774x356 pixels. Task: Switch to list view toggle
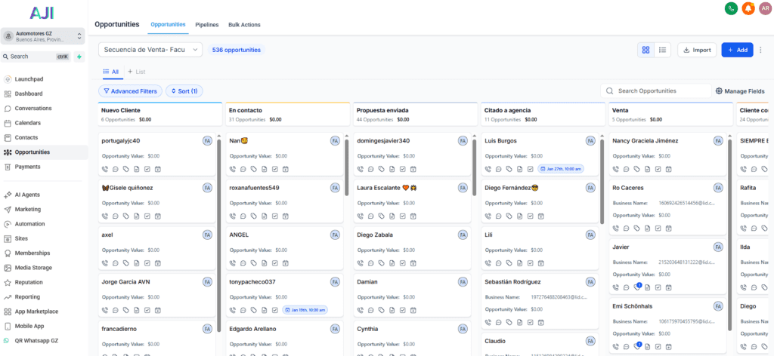click(x=662, y=50)
